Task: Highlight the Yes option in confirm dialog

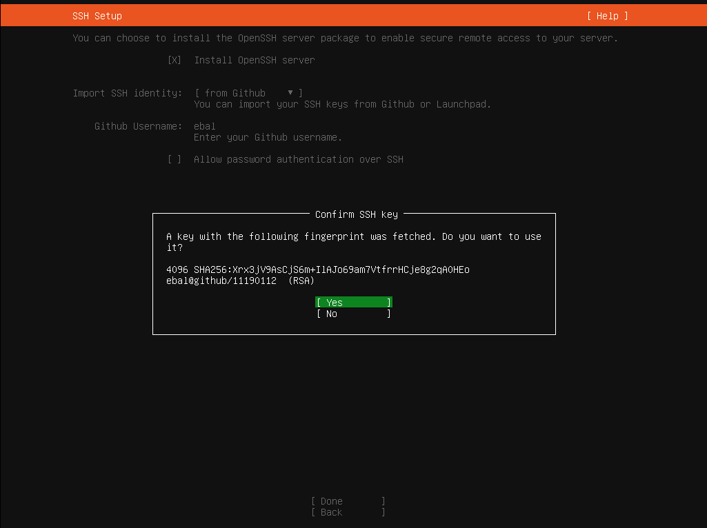Action: [353, 302]
